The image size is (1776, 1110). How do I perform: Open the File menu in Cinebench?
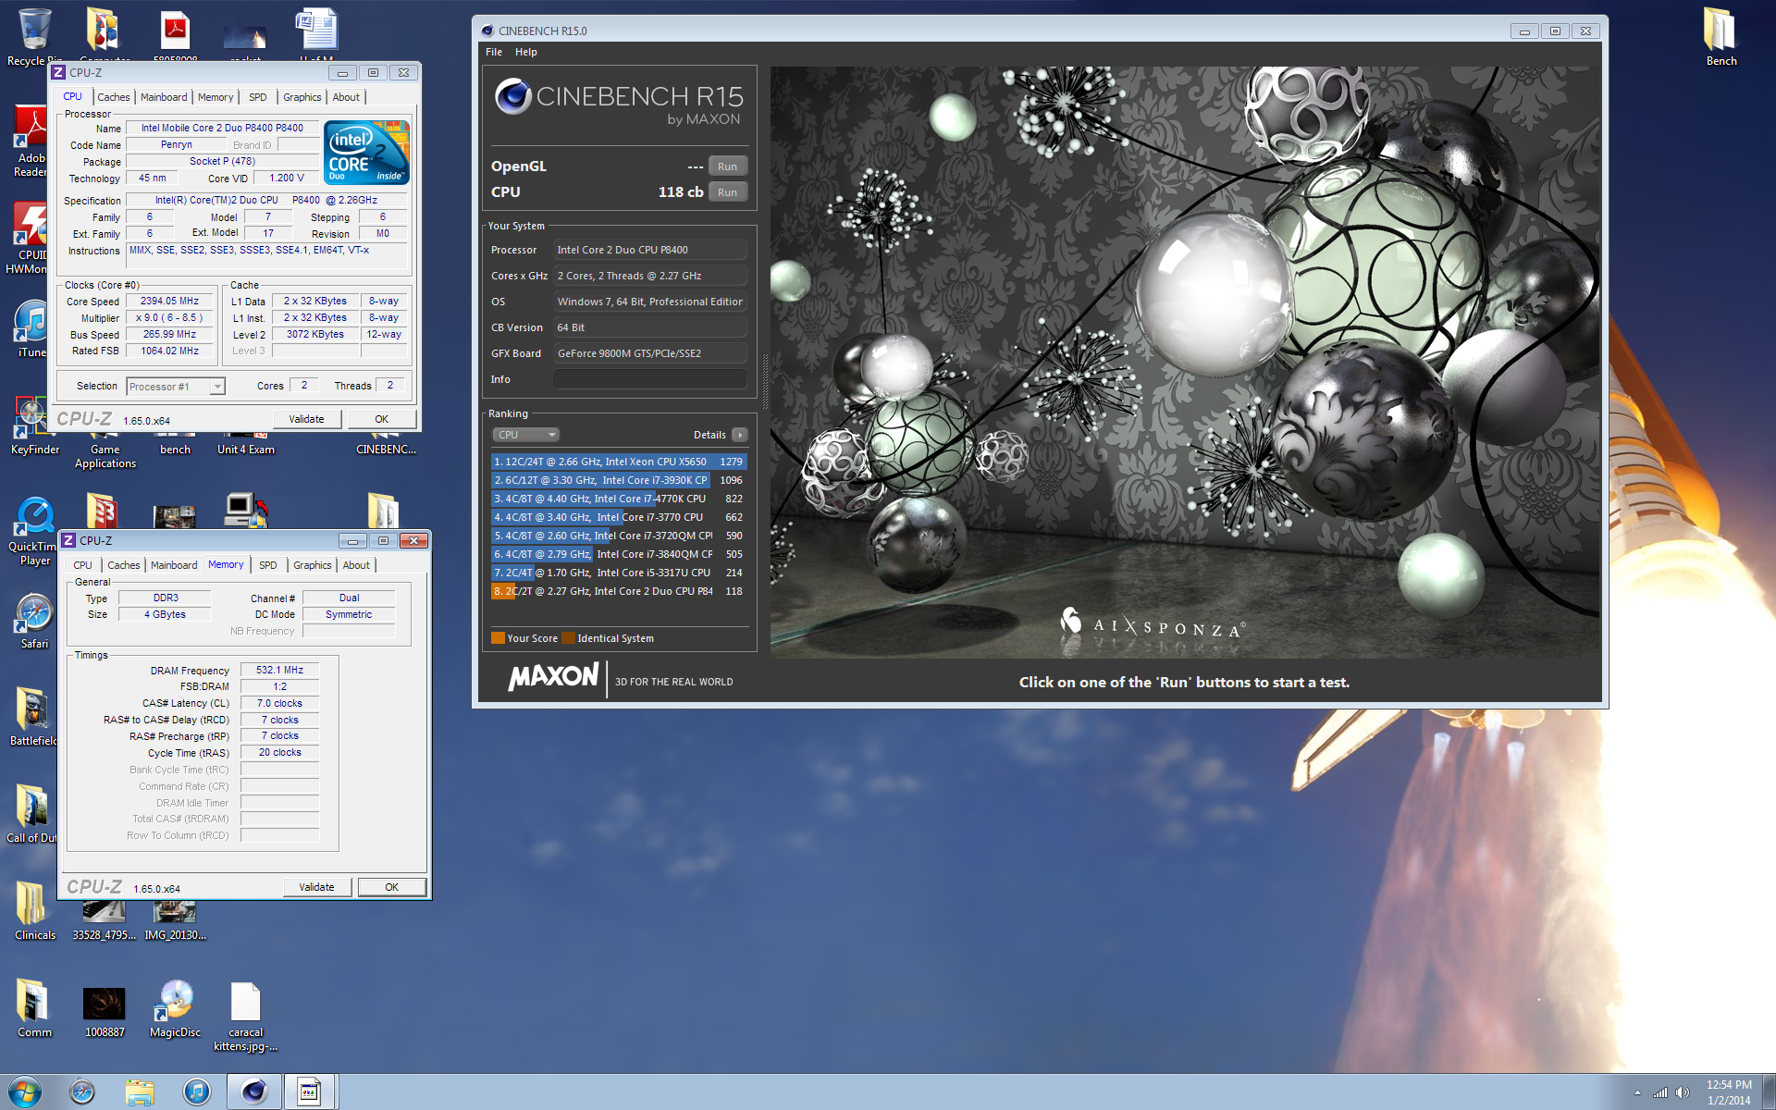click(x=494, y=52)
